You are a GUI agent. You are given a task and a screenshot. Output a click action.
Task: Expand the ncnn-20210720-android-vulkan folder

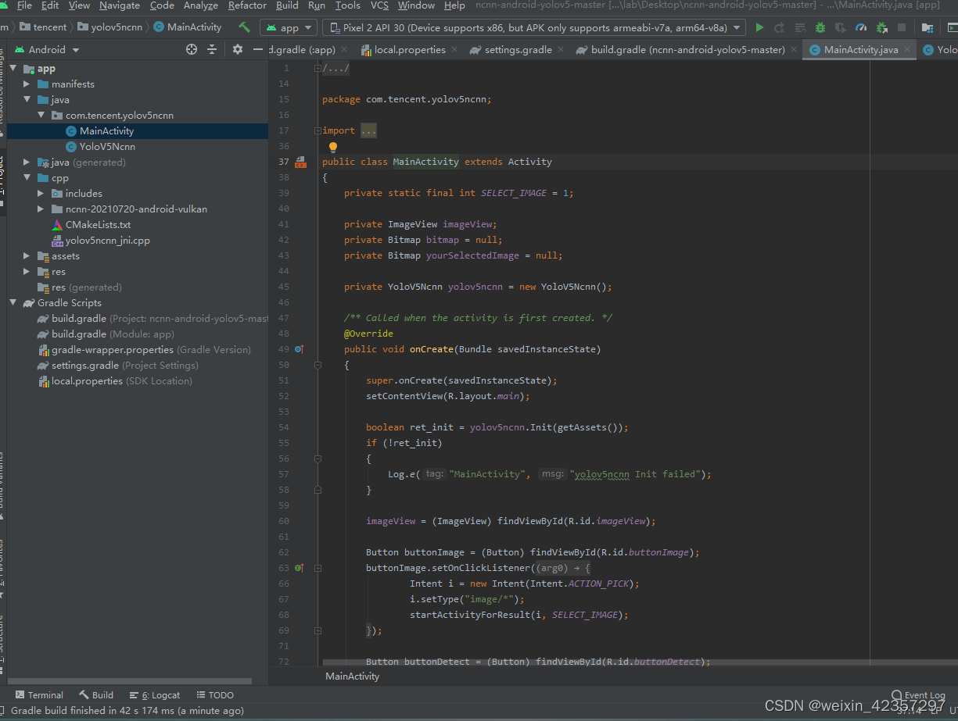click(x=41, y=209)
